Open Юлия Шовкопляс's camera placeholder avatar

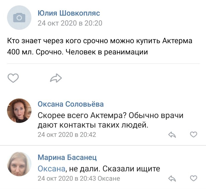tap(19, 17)
